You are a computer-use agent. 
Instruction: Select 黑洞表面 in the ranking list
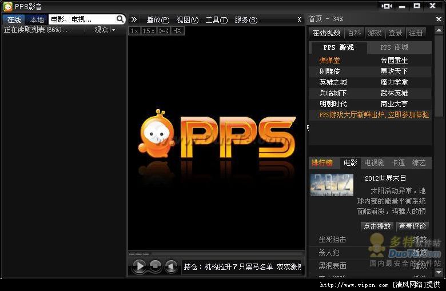(x=332, y=265)
